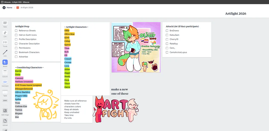The image size is (269, 131).
Task: Click 'Puppy Ollie' entry
Action: pyautogui.click(x=21, y=96)
